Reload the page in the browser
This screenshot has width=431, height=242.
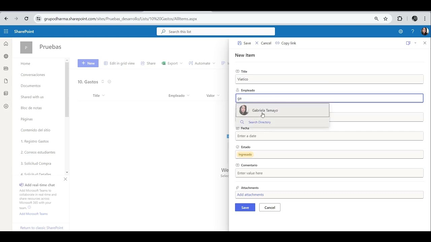click(x=26, y=19)
